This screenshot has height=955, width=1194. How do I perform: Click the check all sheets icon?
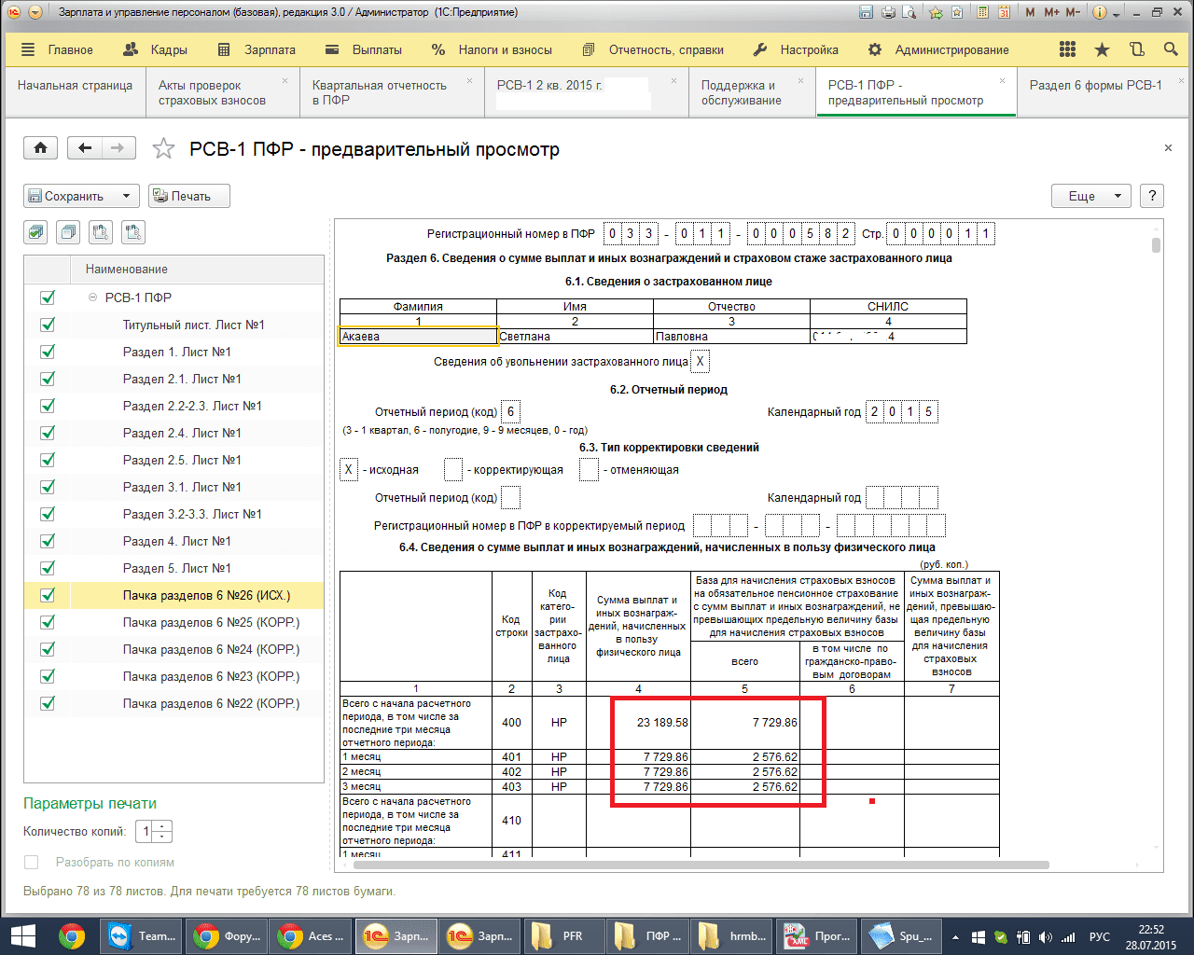tap(36, 232)
